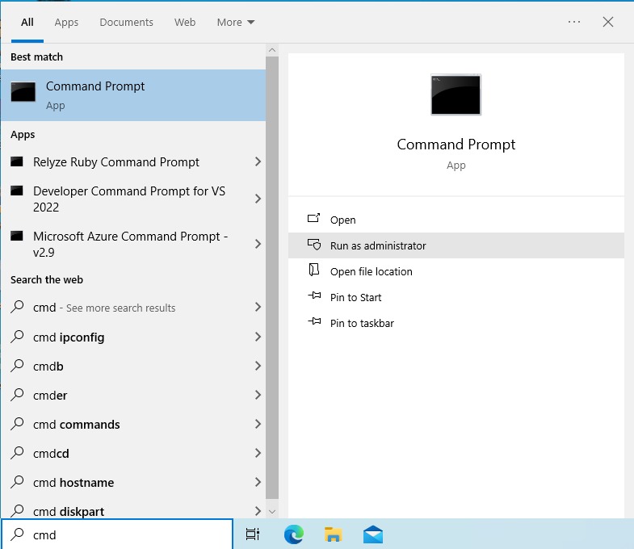Screen dimensions: 634x549
Task: Click the Command Prompt icon in best match
Action: tap(23, 92)
